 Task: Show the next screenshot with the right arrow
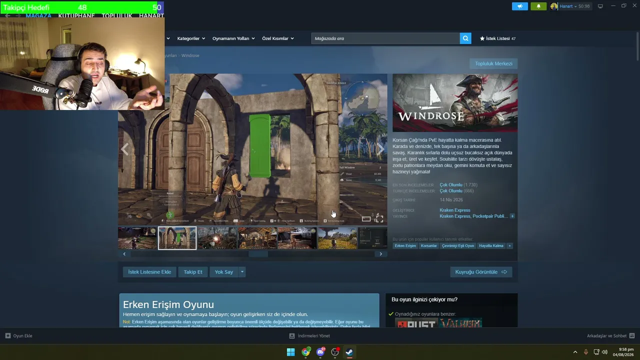click(380, 149)
